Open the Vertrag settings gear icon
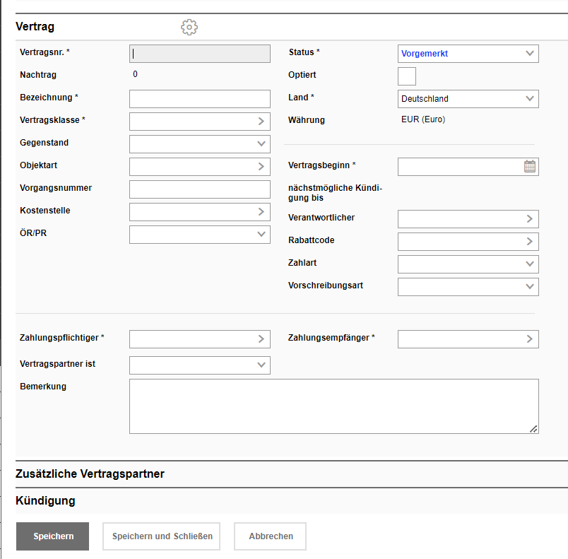568x559 pixels. coord(189,28)
